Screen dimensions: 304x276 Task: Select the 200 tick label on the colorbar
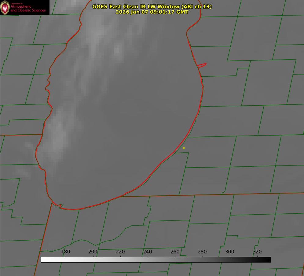click(x=93, y=252)
